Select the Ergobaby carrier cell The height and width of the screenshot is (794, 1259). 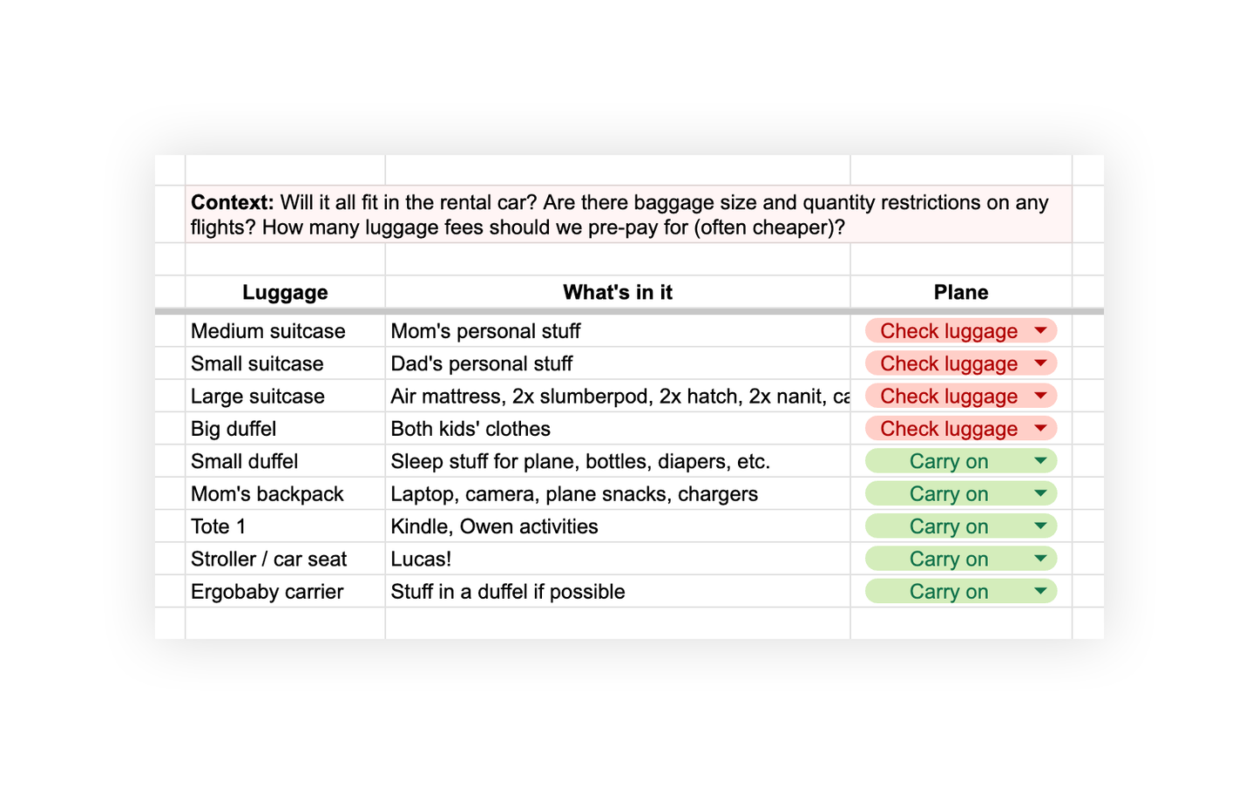coord(285,592)
